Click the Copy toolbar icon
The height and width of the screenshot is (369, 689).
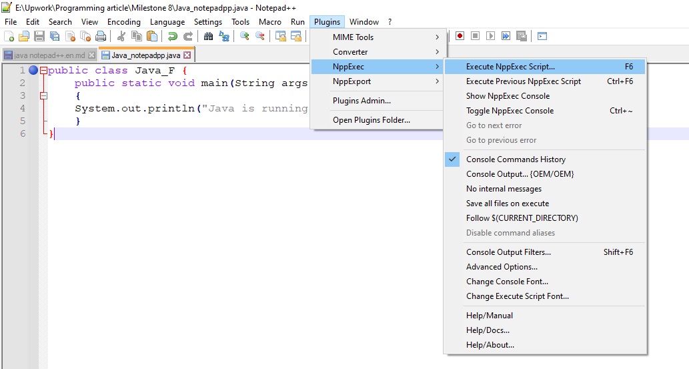[137, 37]
